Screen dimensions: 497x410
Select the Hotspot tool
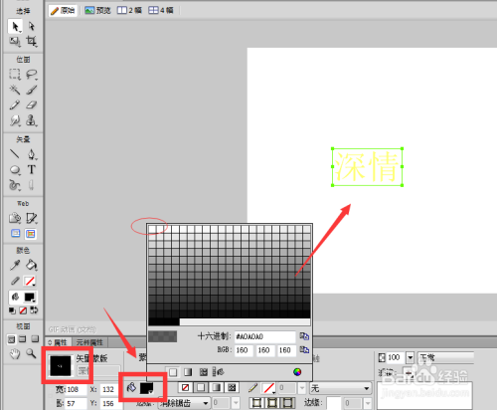tap(15, 218)
